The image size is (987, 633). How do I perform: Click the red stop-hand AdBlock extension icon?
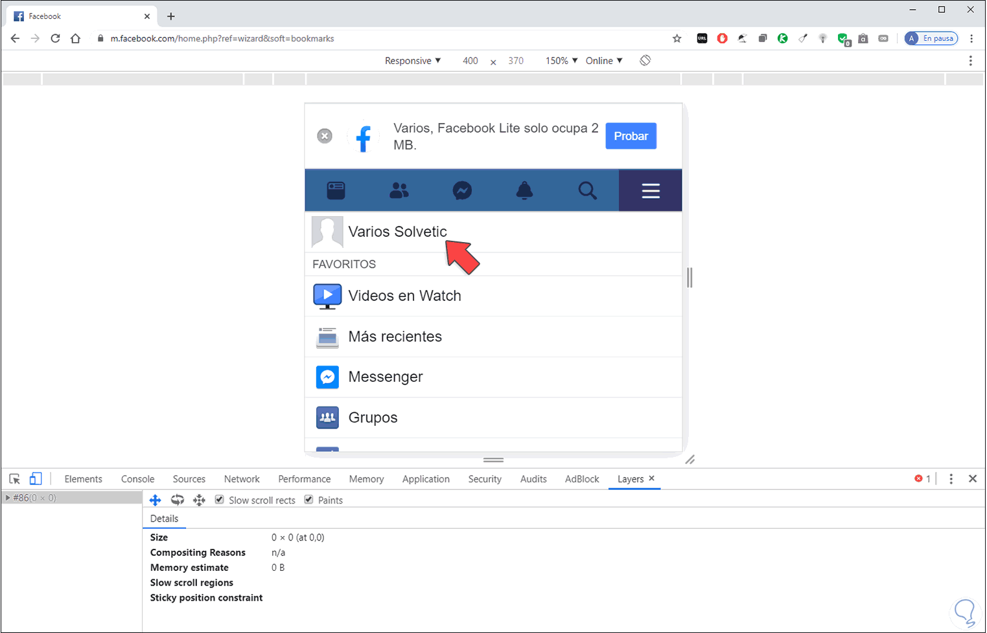(722, 38)
